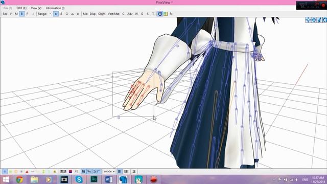Toggle the green vertical arrows icon in bottom toolbar
The width and height of the screenshot is (327, 184).
pyautogui.click(x=43, y=172)
